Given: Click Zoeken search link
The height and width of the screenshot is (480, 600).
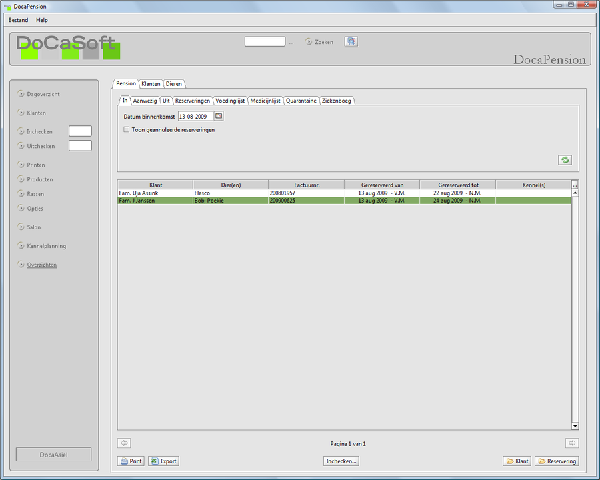Looking at the screenshot, I should click(x=324, y=42).
